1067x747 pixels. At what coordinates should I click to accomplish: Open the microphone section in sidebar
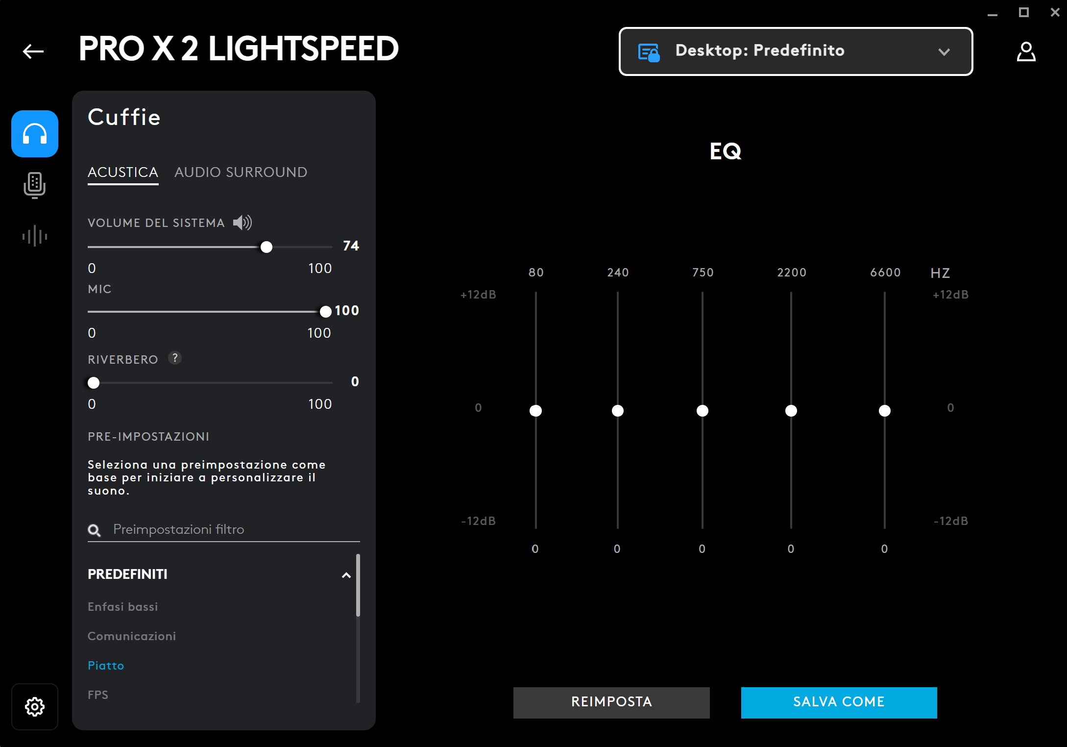pos(35,185)
